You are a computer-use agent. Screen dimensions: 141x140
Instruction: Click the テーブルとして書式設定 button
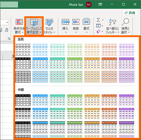click(34, 26)
